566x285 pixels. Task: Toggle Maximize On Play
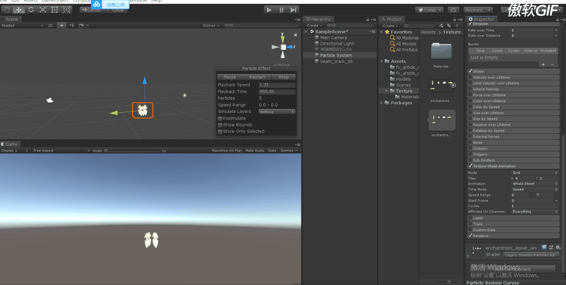[227, 150]
